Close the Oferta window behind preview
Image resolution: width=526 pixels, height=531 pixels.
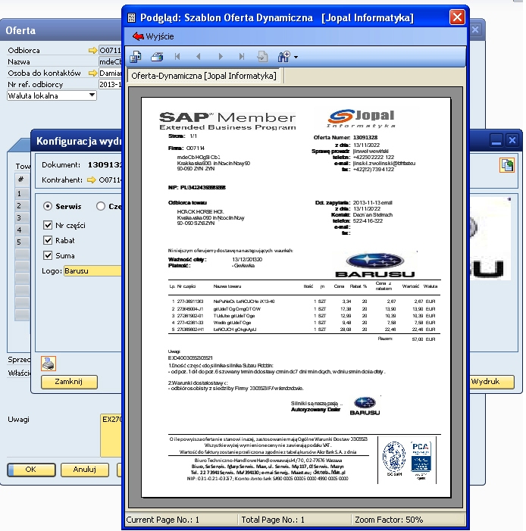coord(475,30)
